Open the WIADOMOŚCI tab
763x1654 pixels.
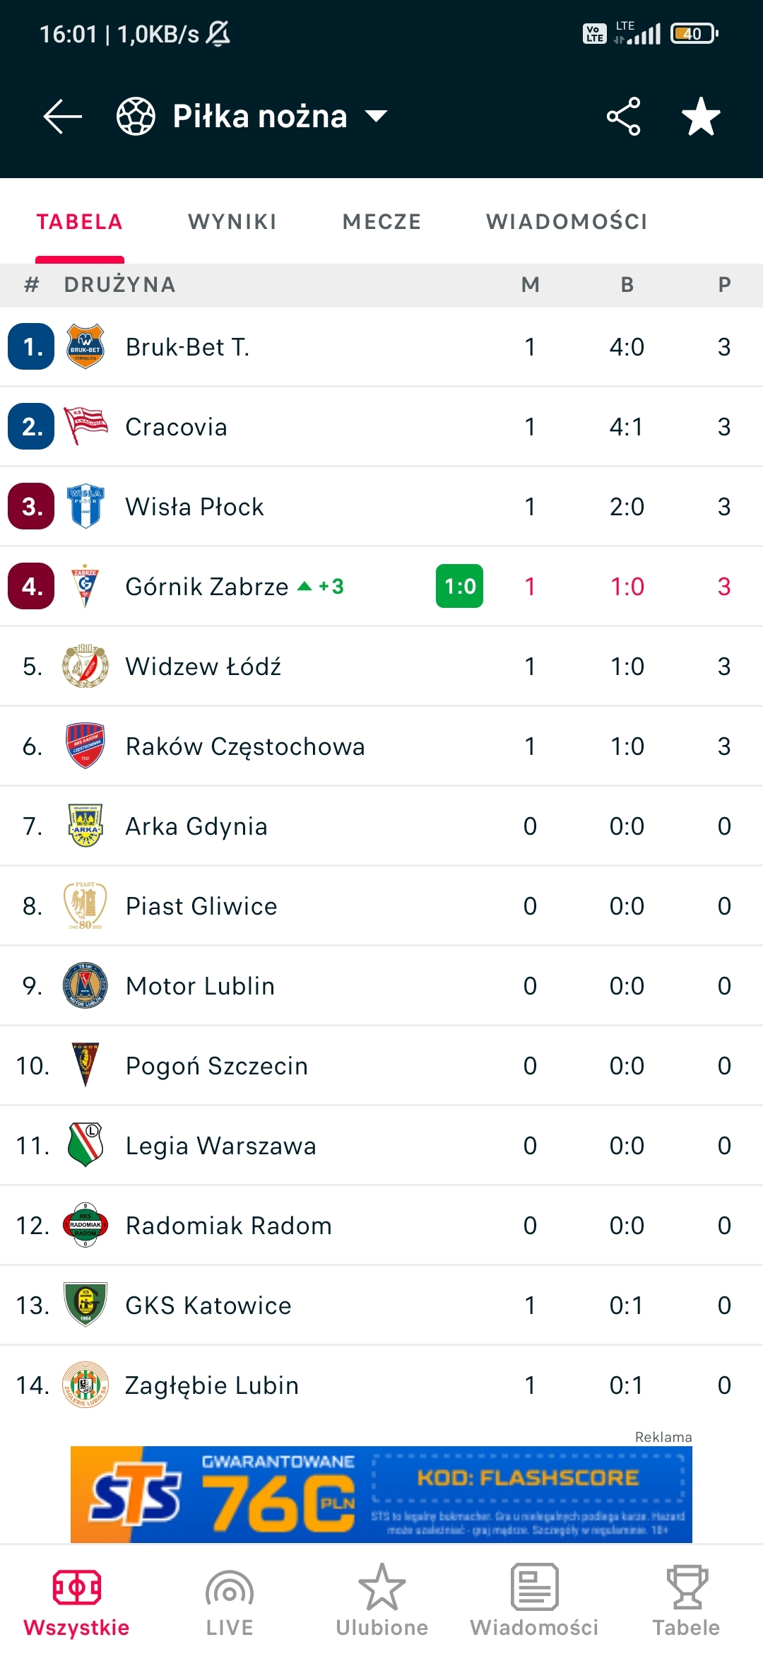click(567, 222)
